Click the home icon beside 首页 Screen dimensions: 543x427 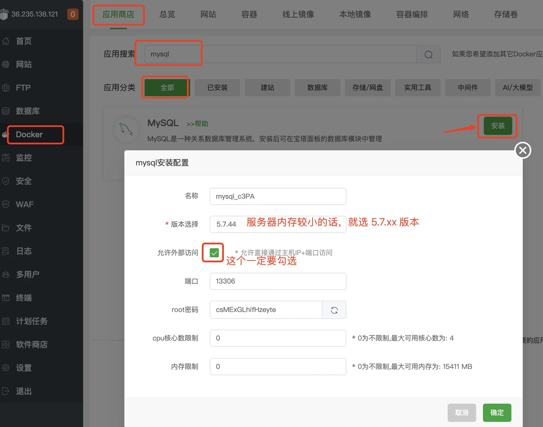click(6, 41)
